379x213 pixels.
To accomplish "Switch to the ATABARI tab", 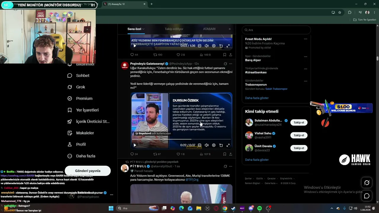I will 209,29.
